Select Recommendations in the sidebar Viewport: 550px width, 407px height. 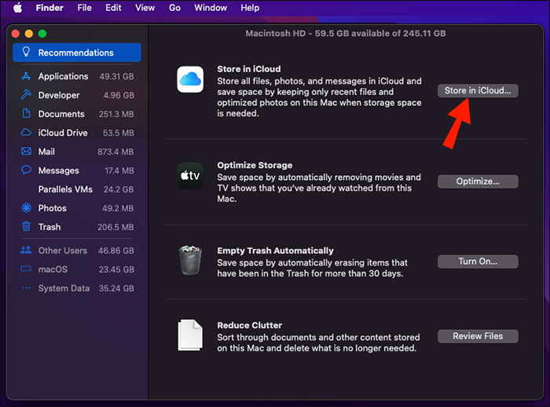point(76,53)
